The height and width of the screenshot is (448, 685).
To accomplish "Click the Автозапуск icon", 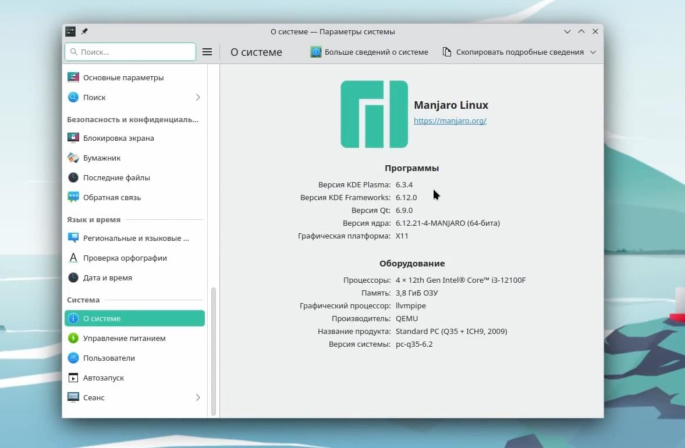I will [73, 378].
